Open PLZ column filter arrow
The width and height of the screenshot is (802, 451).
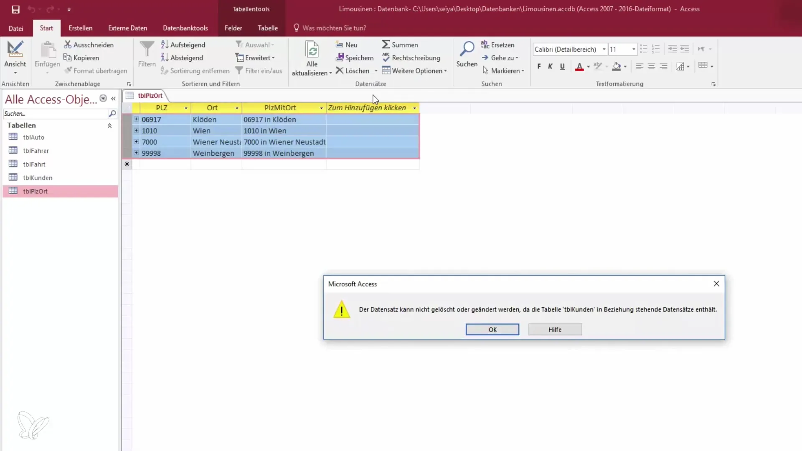[186, 108]
